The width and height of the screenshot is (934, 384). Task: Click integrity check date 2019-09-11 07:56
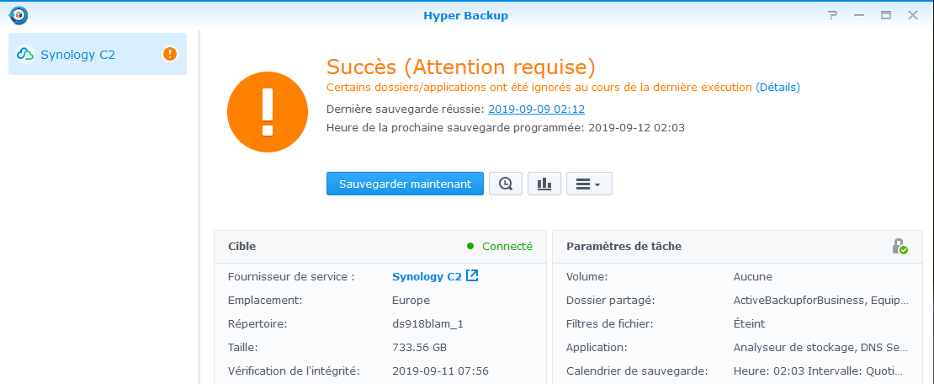click(x=440, y=371)
